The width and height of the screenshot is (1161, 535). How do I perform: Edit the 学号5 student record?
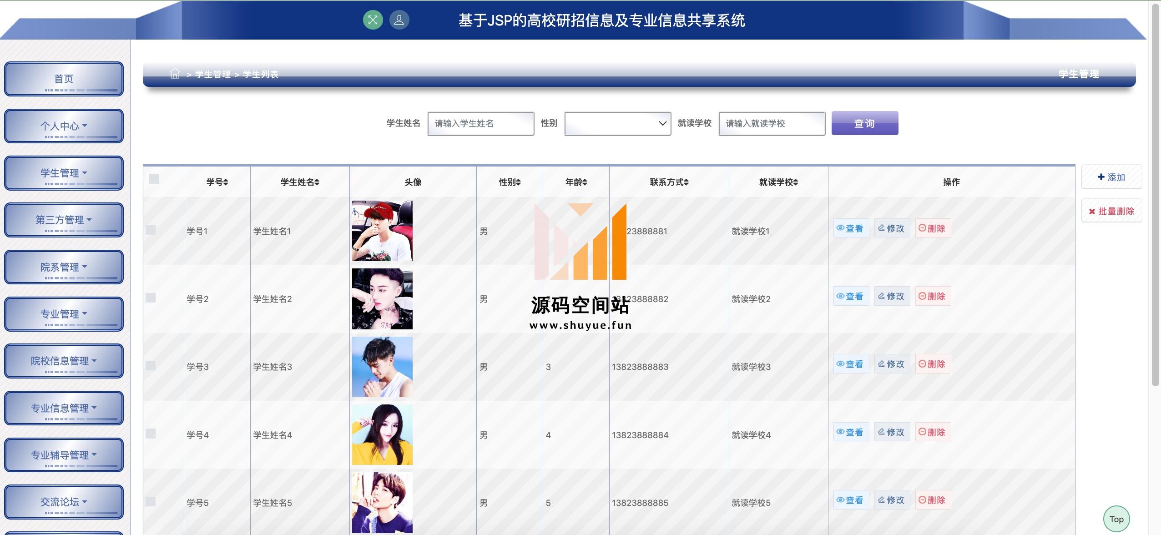pyautogui.click(x=892, y=500)
